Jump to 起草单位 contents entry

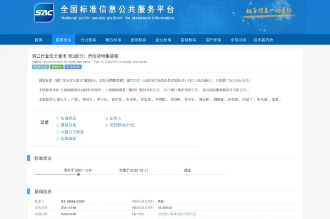click(67, 139)
